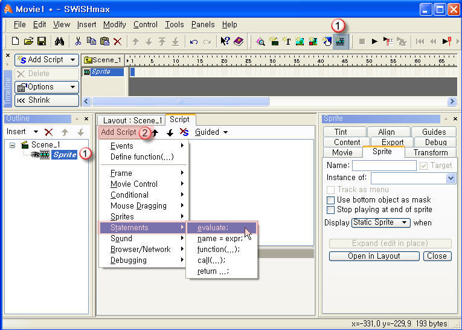Click the Open in Layout button
The height and width of the screenshot is (330, 462).
[374, 256]
